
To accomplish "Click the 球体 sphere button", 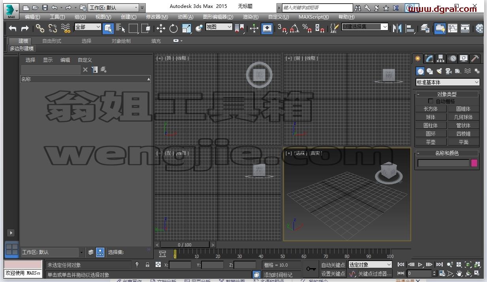I will coord(431,117).
